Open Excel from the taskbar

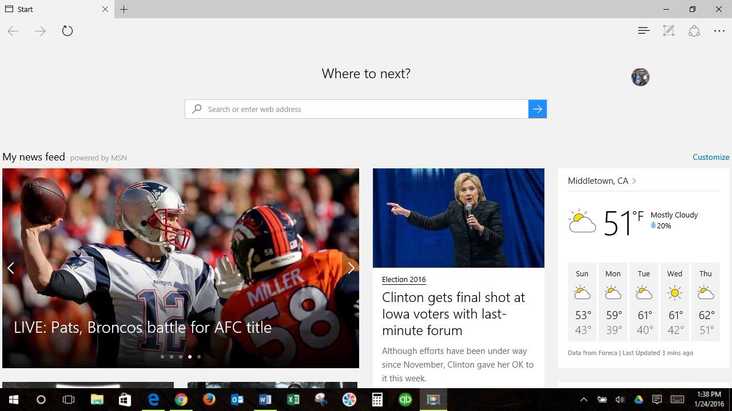(293, 400)
